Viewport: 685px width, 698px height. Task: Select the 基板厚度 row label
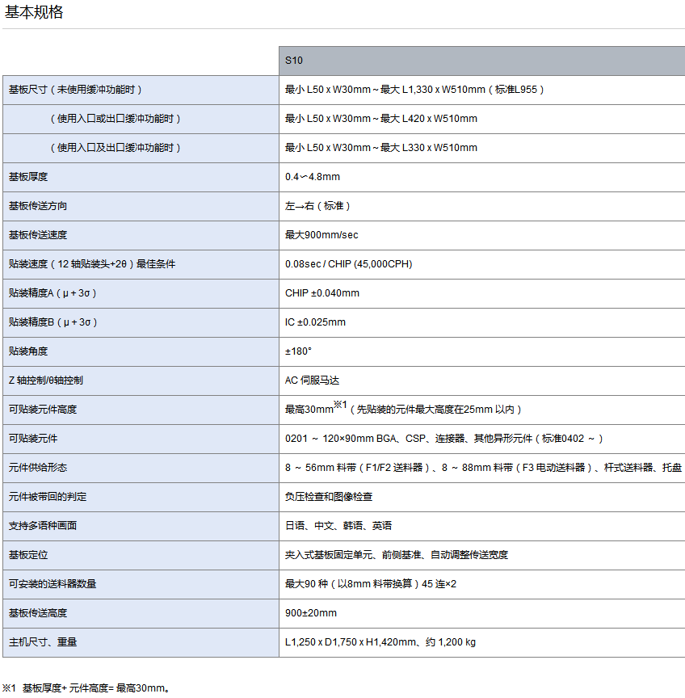coord(28,177)
